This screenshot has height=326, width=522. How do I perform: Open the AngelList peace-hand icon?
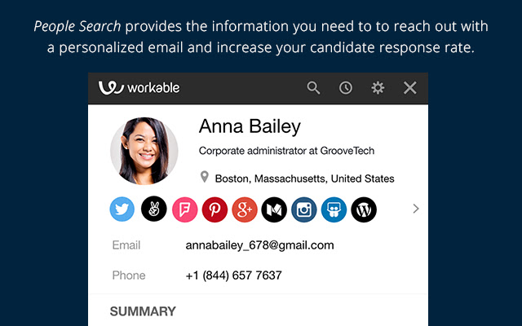click(x=153, y=209)
